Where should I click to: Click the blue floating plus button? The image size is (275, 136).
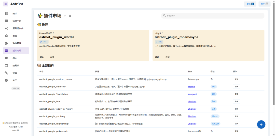coord(261,125)
